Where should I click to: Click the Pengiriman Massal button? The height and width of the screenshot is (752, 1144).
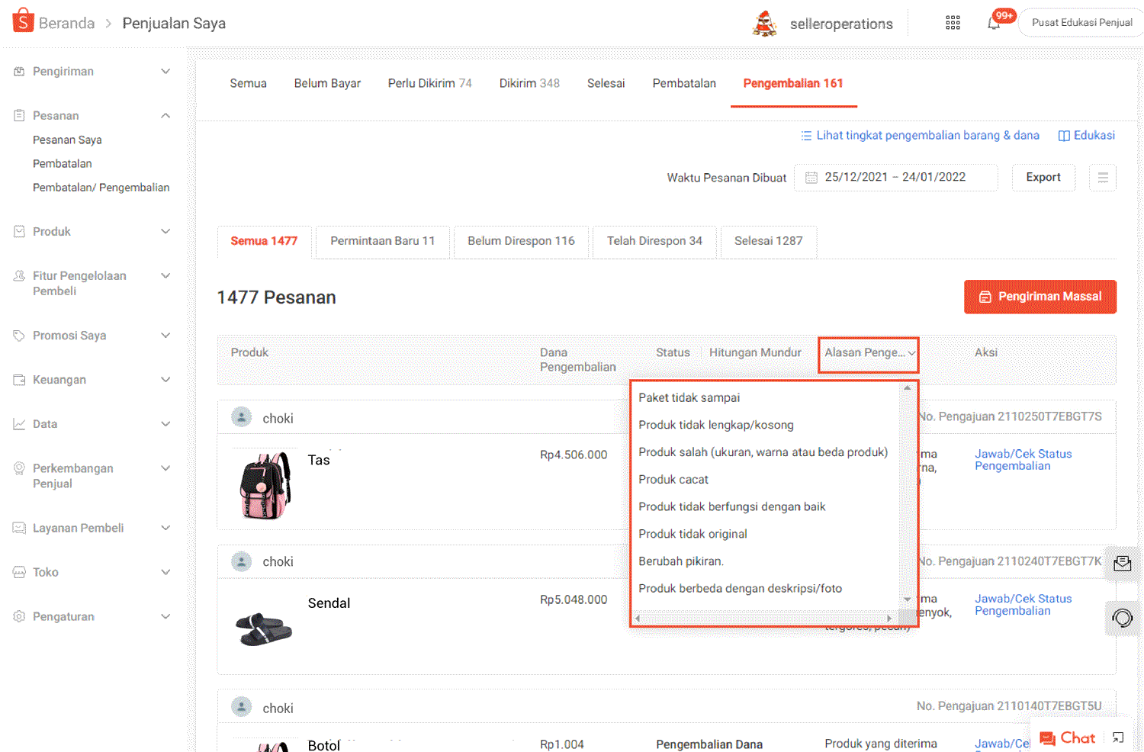[x=1040, y=297]
